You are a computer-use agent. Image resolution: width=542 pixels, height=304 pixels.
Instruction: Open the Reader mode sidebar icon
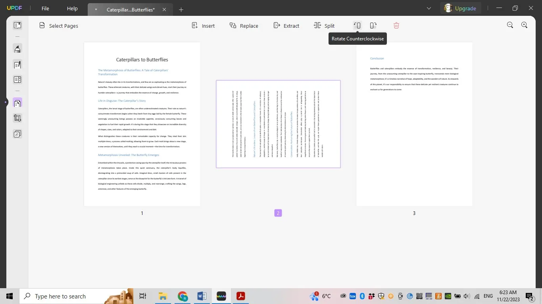[17, 25]
